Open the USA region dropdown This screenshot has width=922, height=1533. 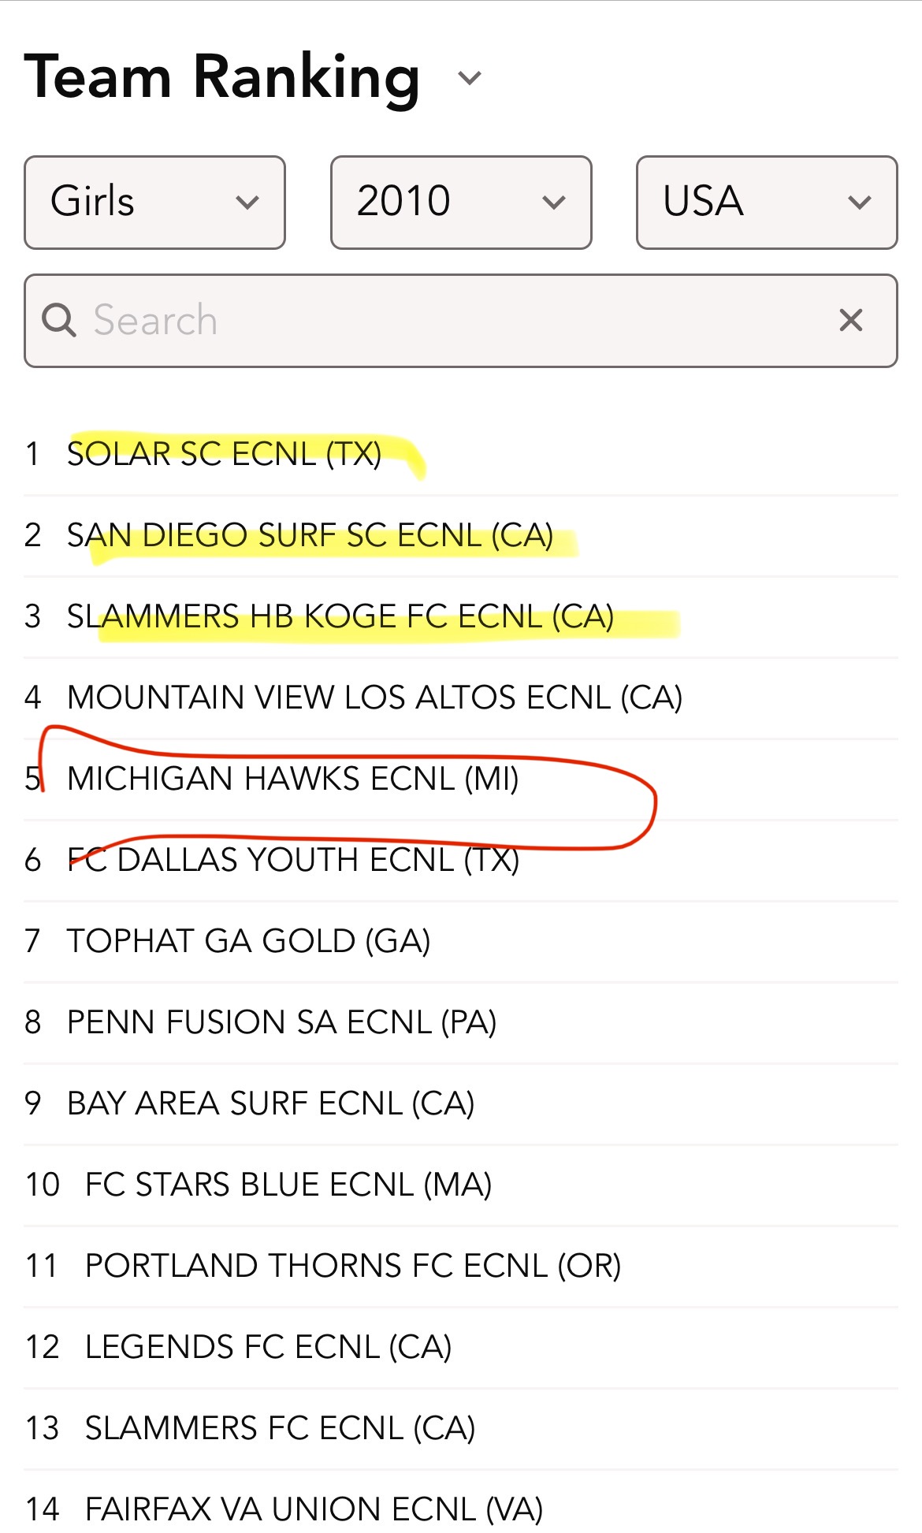pyautogui.click(x=767, y=203)
